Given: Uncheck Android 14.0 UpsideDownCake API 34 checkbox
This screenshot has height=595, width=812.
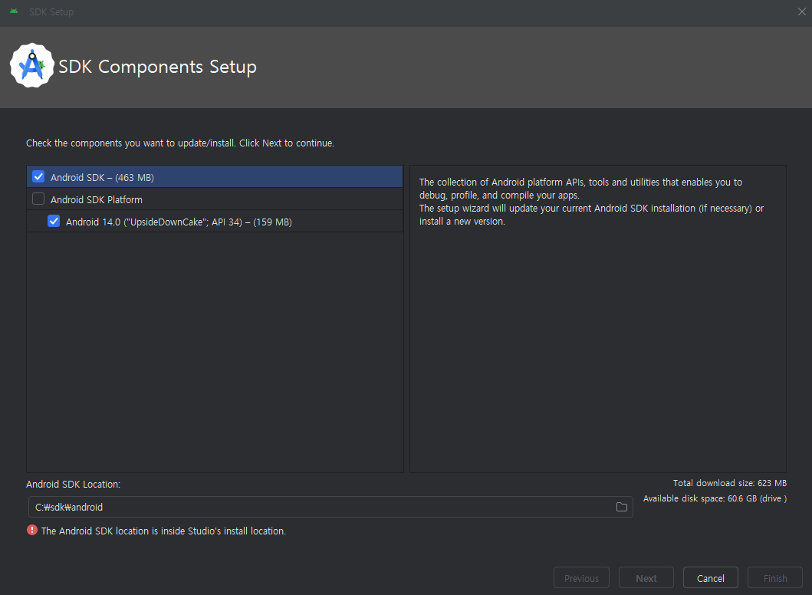Looking at the screenshot, I should click(54, 221).
